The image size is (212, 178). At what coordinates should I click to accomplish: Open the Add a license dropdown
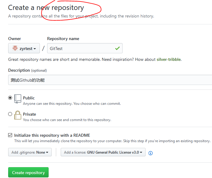[103, 152]
